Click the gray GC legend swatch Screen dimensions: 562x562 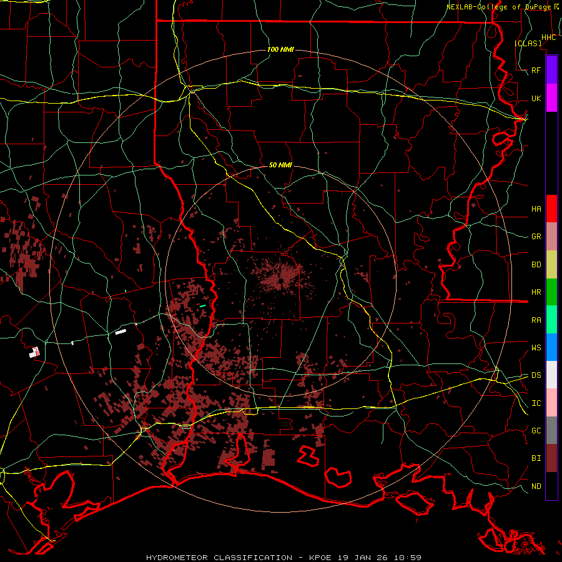click(551, 430)
